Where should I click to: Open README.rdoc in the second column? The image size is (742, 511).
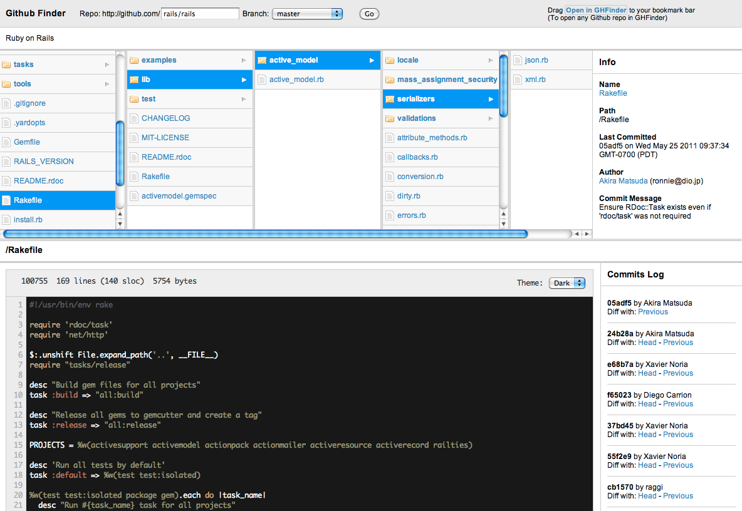[166, 157]
